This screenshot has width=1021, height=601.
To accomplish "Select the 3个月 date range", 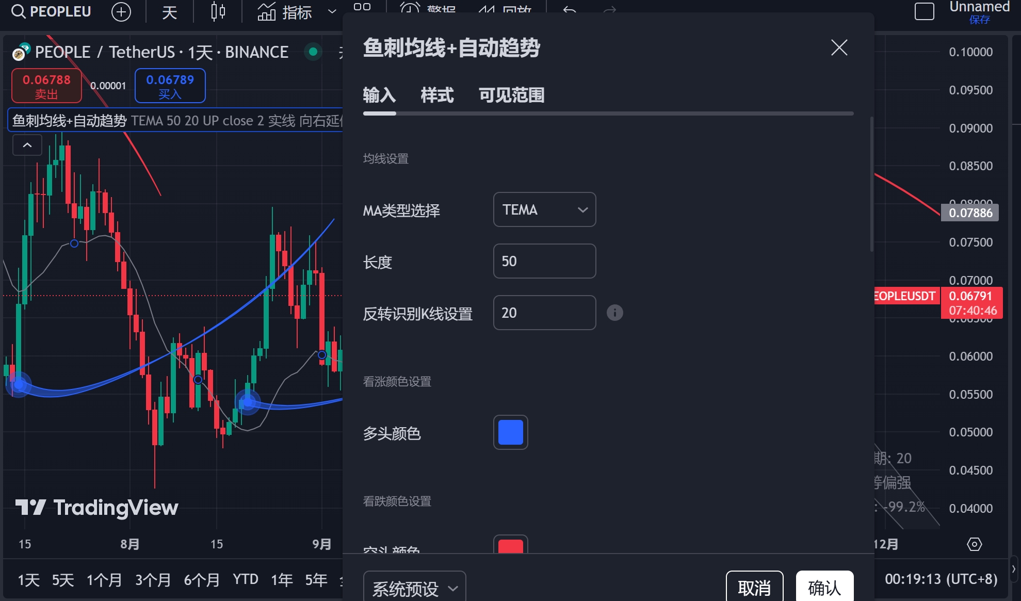I will point(153,580).
